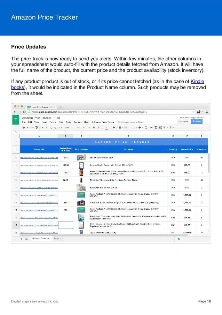Open the File menu
The width and height of the screenshot is (222, 315).
[24, 122]
